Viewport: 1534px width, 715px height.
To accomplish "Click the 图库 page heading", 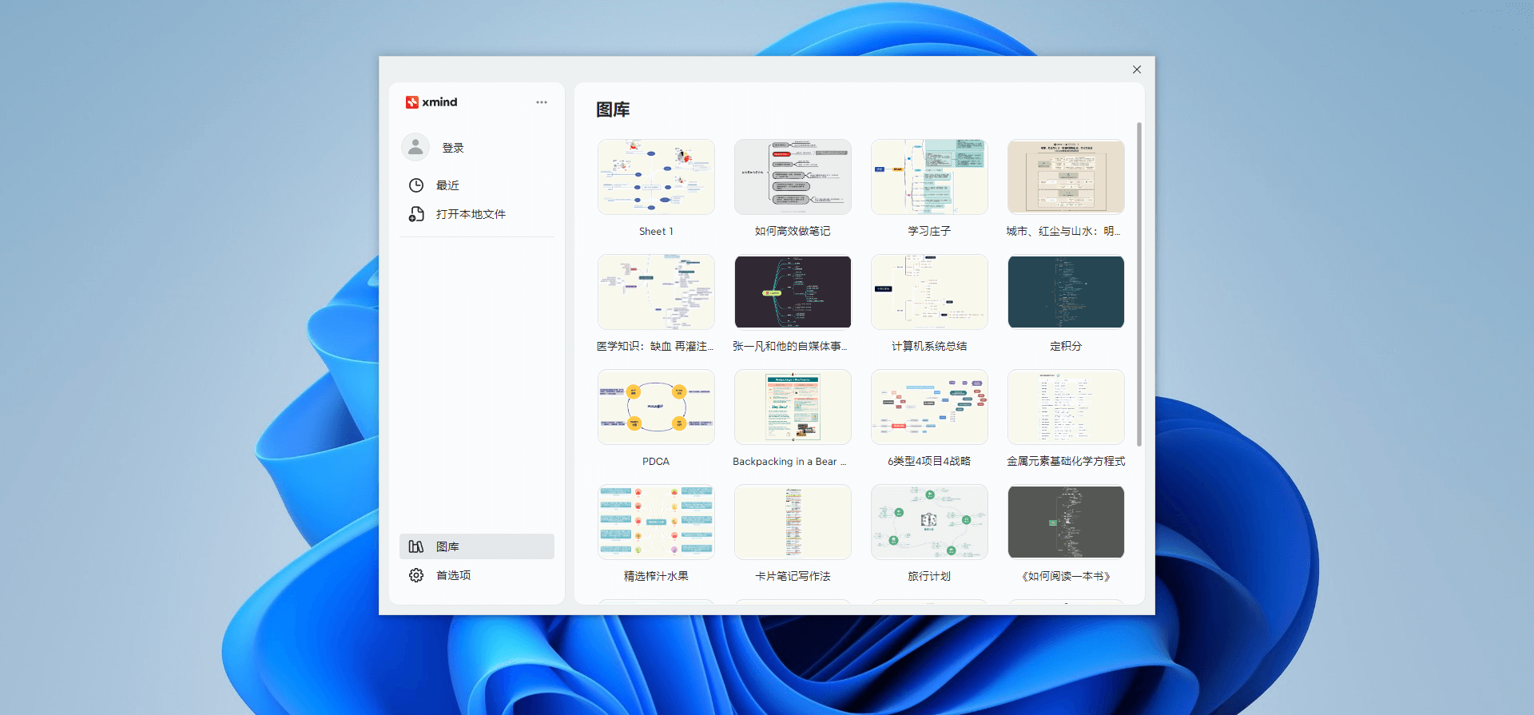I will (x=613, y=109).
